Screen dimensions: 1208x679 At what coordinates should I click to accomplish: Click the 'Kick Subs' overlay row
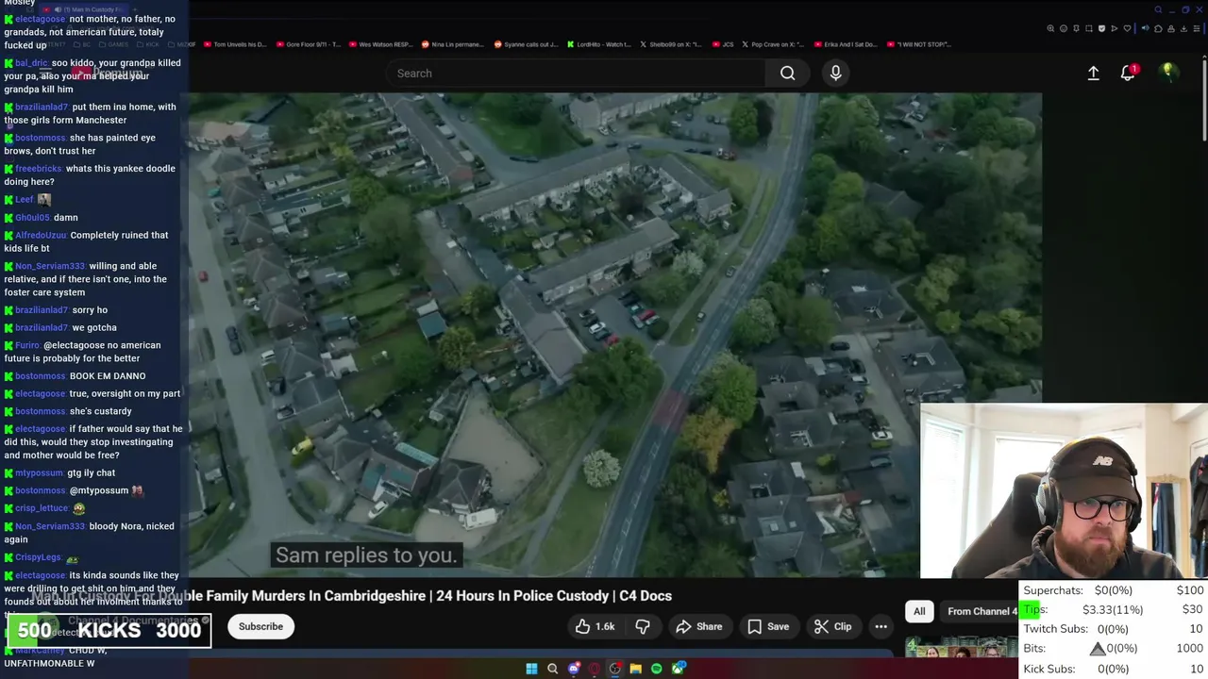1113,669
